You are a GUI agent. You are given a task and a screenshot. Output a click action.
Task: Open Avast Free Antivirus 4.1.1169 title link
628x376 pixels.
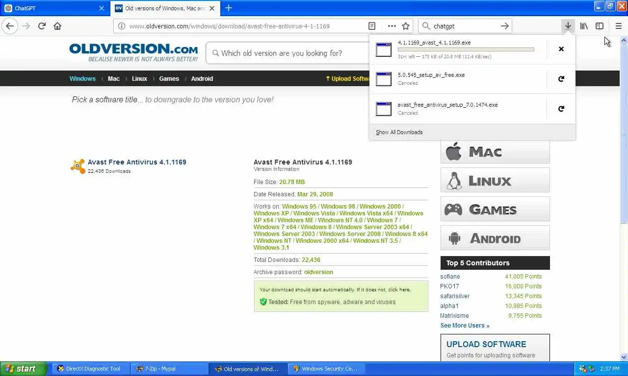[137, 162]
